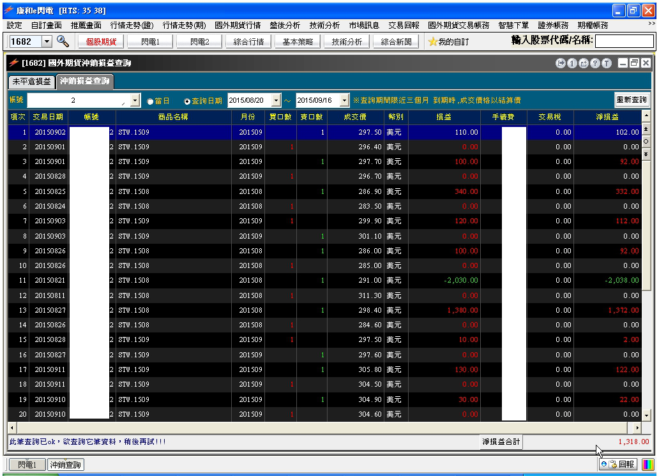Switch to the 未平倉損益 tab

coord(31,82)
